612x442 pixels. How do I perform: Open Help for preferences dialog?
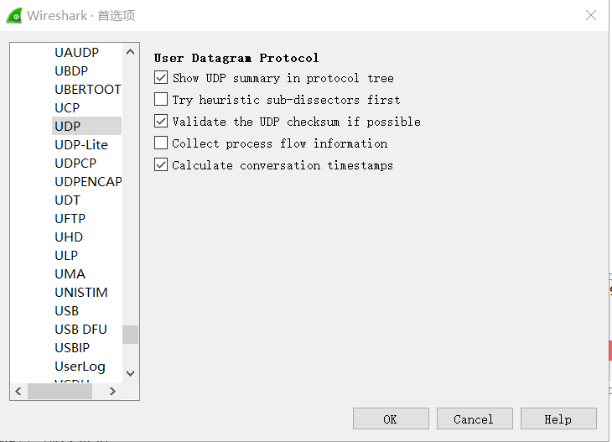pos(558,419)
